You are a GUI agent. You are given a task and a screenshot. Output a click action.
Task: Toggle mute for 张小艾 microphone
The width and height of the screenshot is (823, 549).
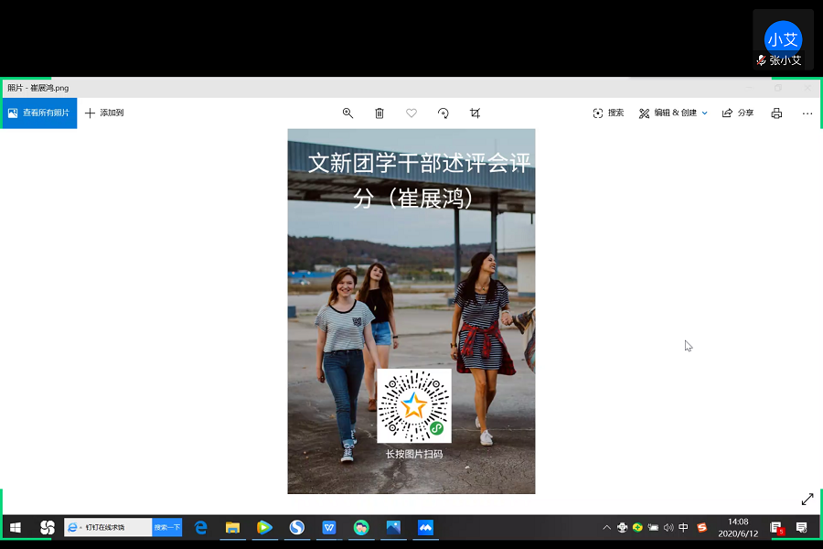point(761,60)
